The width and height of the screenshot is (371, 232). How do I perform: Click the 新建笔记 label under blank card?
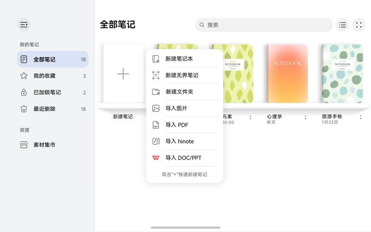123,117
